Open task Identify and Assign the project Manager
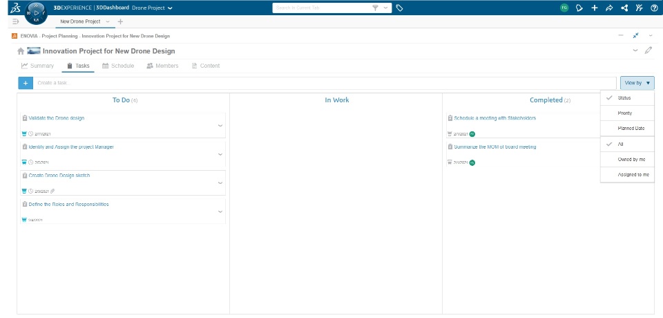 pyautogui.click(x=71, y=147)
